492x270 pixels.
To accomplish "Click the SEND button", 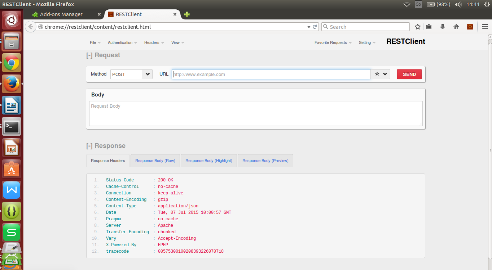I will coord(409,74).
